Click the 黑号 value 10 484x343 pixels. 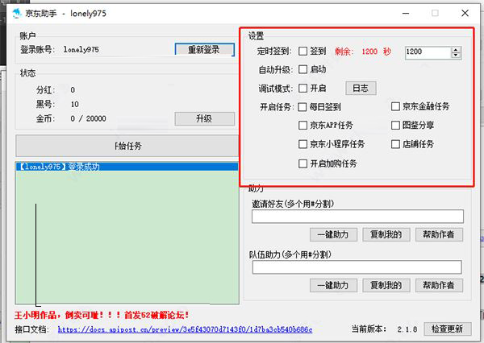[x=75, y=104]
